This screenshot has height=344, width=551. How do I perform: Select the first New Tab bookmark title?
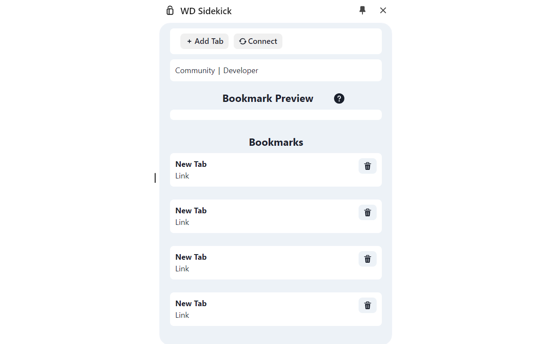tap(191, 164)
